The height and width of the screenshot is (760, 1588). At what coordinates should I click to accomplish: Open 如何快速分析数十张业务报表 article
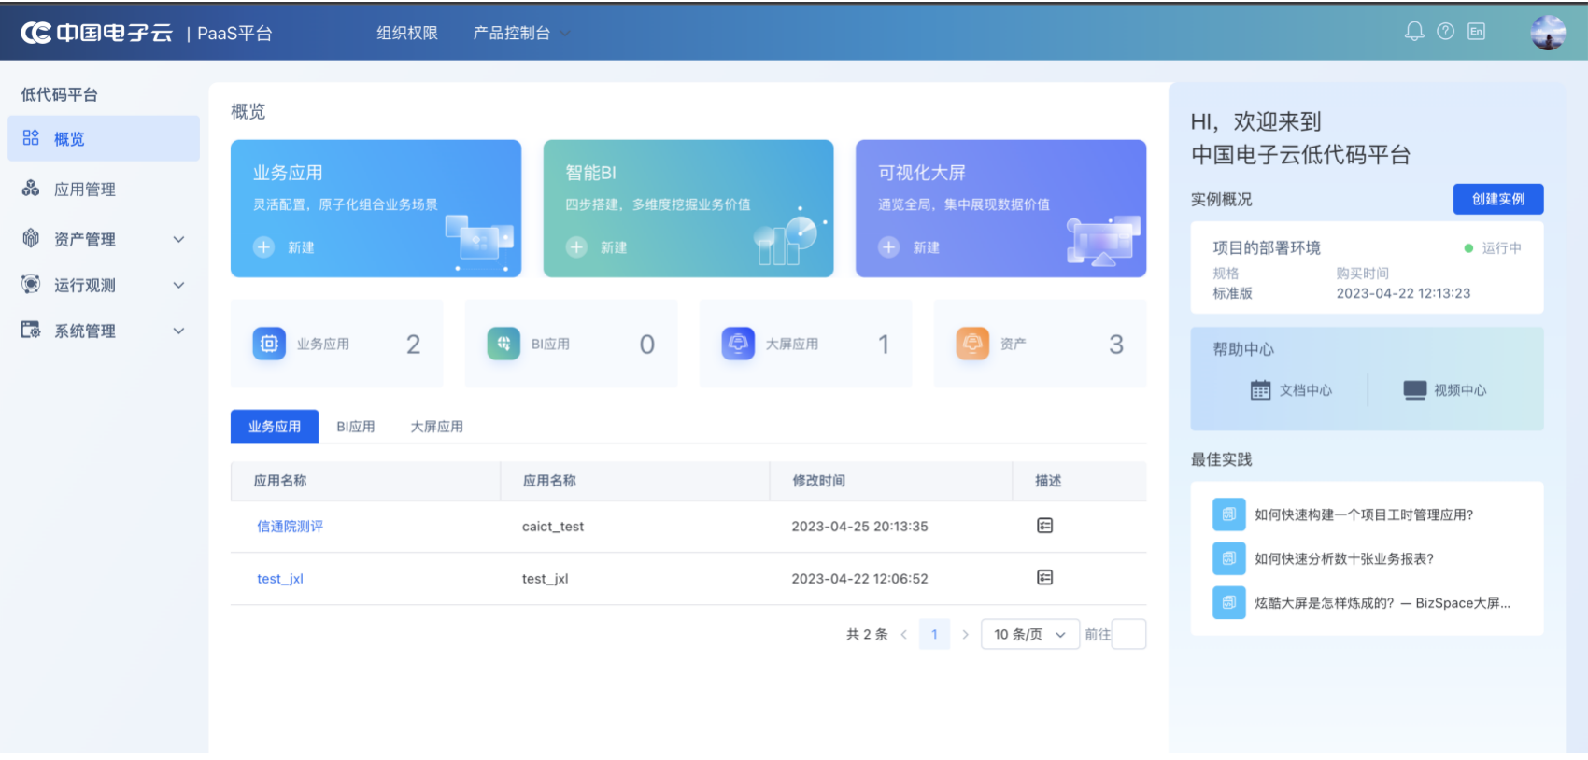(x=1344, y=558)
